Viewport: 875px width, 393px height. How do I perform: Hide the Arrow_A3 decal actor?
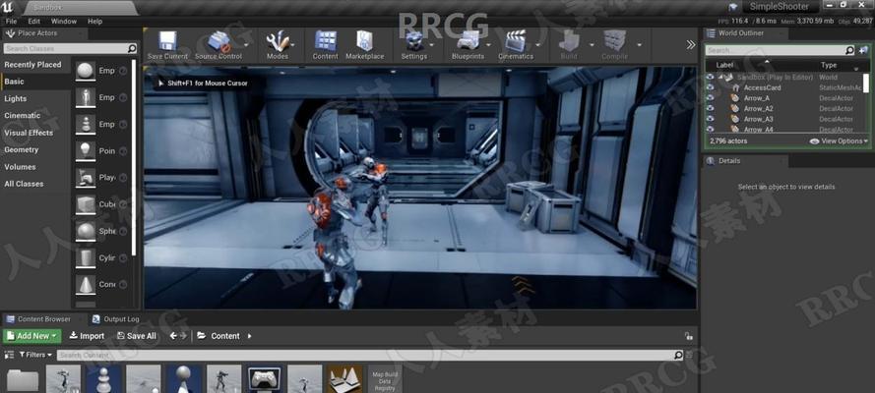(710, 119)
